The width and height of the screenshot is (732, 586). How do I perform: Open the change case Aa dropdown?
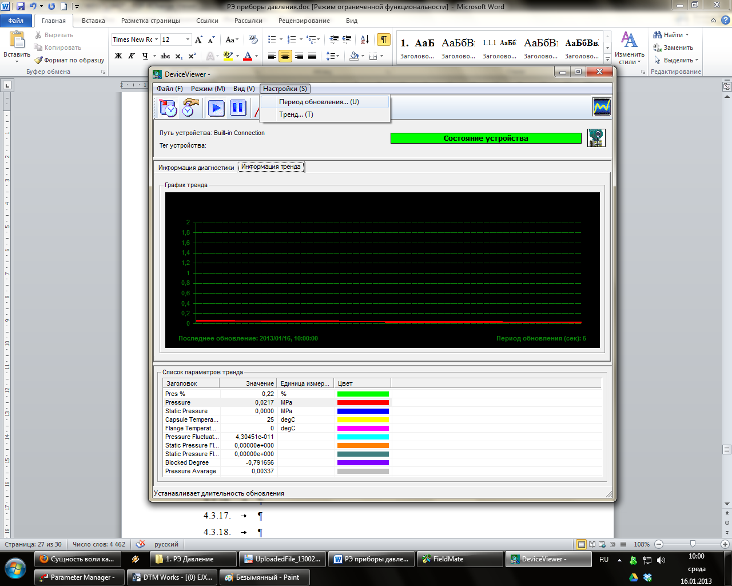click(x=232, y=39)
